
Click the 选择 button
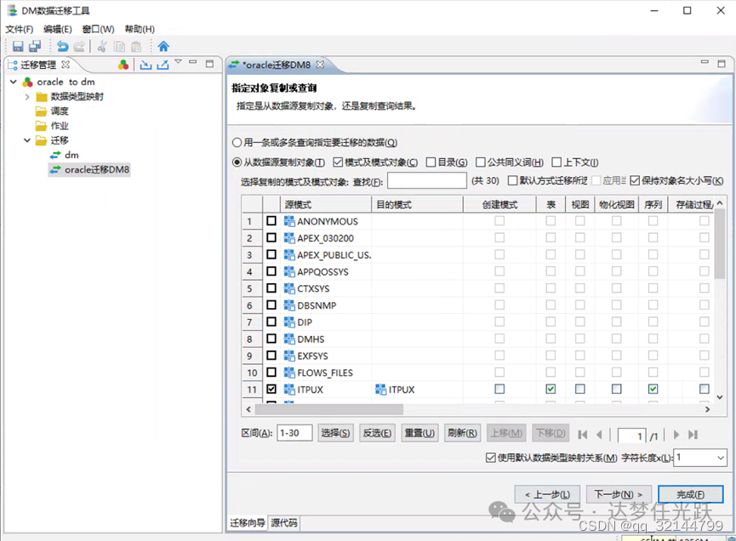[335, 433]
